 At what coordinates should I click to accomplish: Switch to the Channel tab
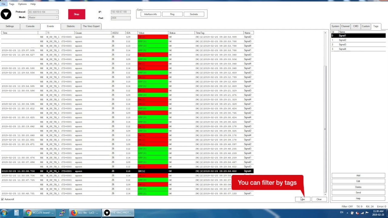tap(345, 26)
